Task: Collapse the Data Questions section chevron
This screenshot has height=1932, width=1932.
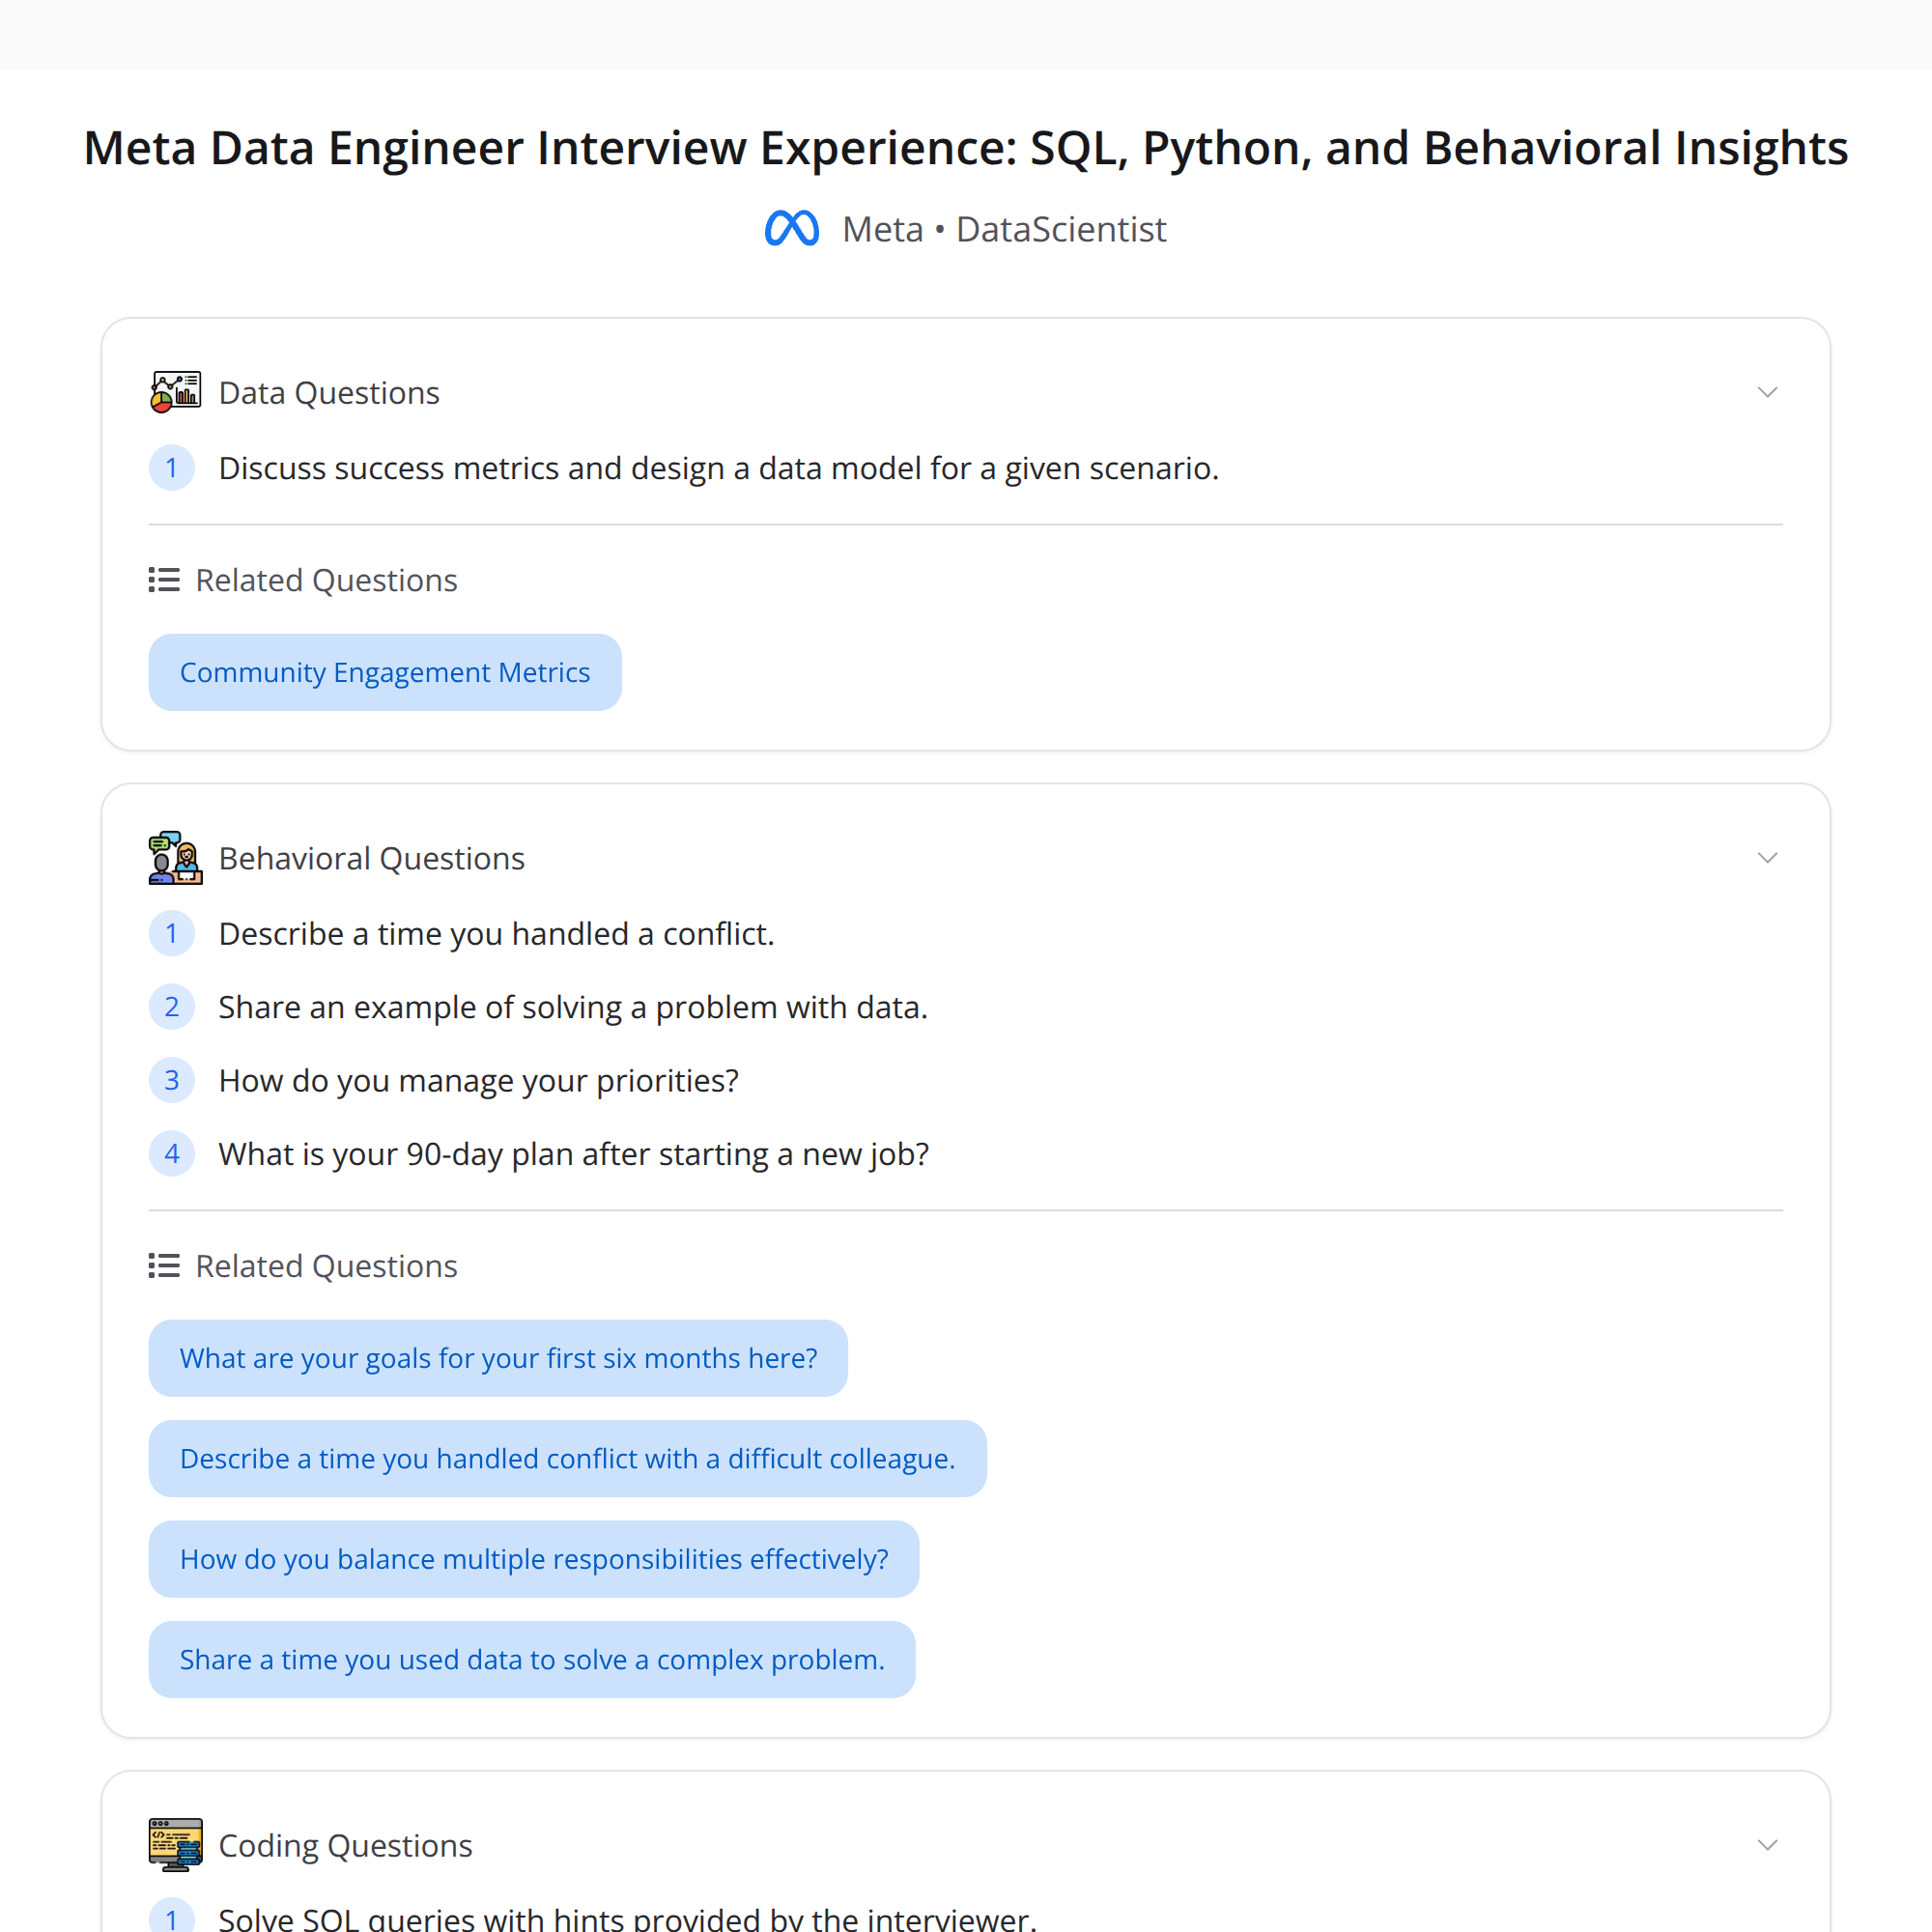Action: pyautogui.click(x=1767, y=391)
